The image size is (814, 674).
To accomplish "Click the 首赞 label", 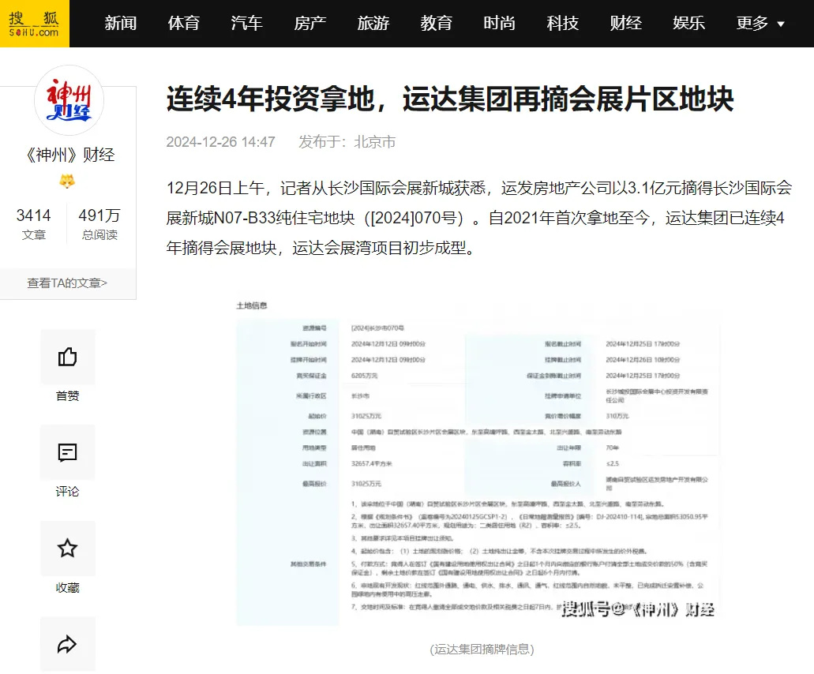I will (67, 396).
